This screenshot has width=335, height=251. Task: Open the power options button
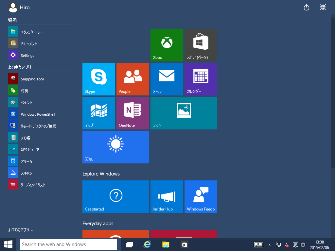[306, 8]
